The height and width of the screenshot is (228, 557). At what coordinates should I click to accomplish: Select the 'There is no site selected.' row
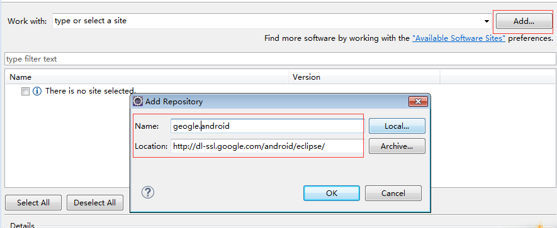(x=91, y=91)
